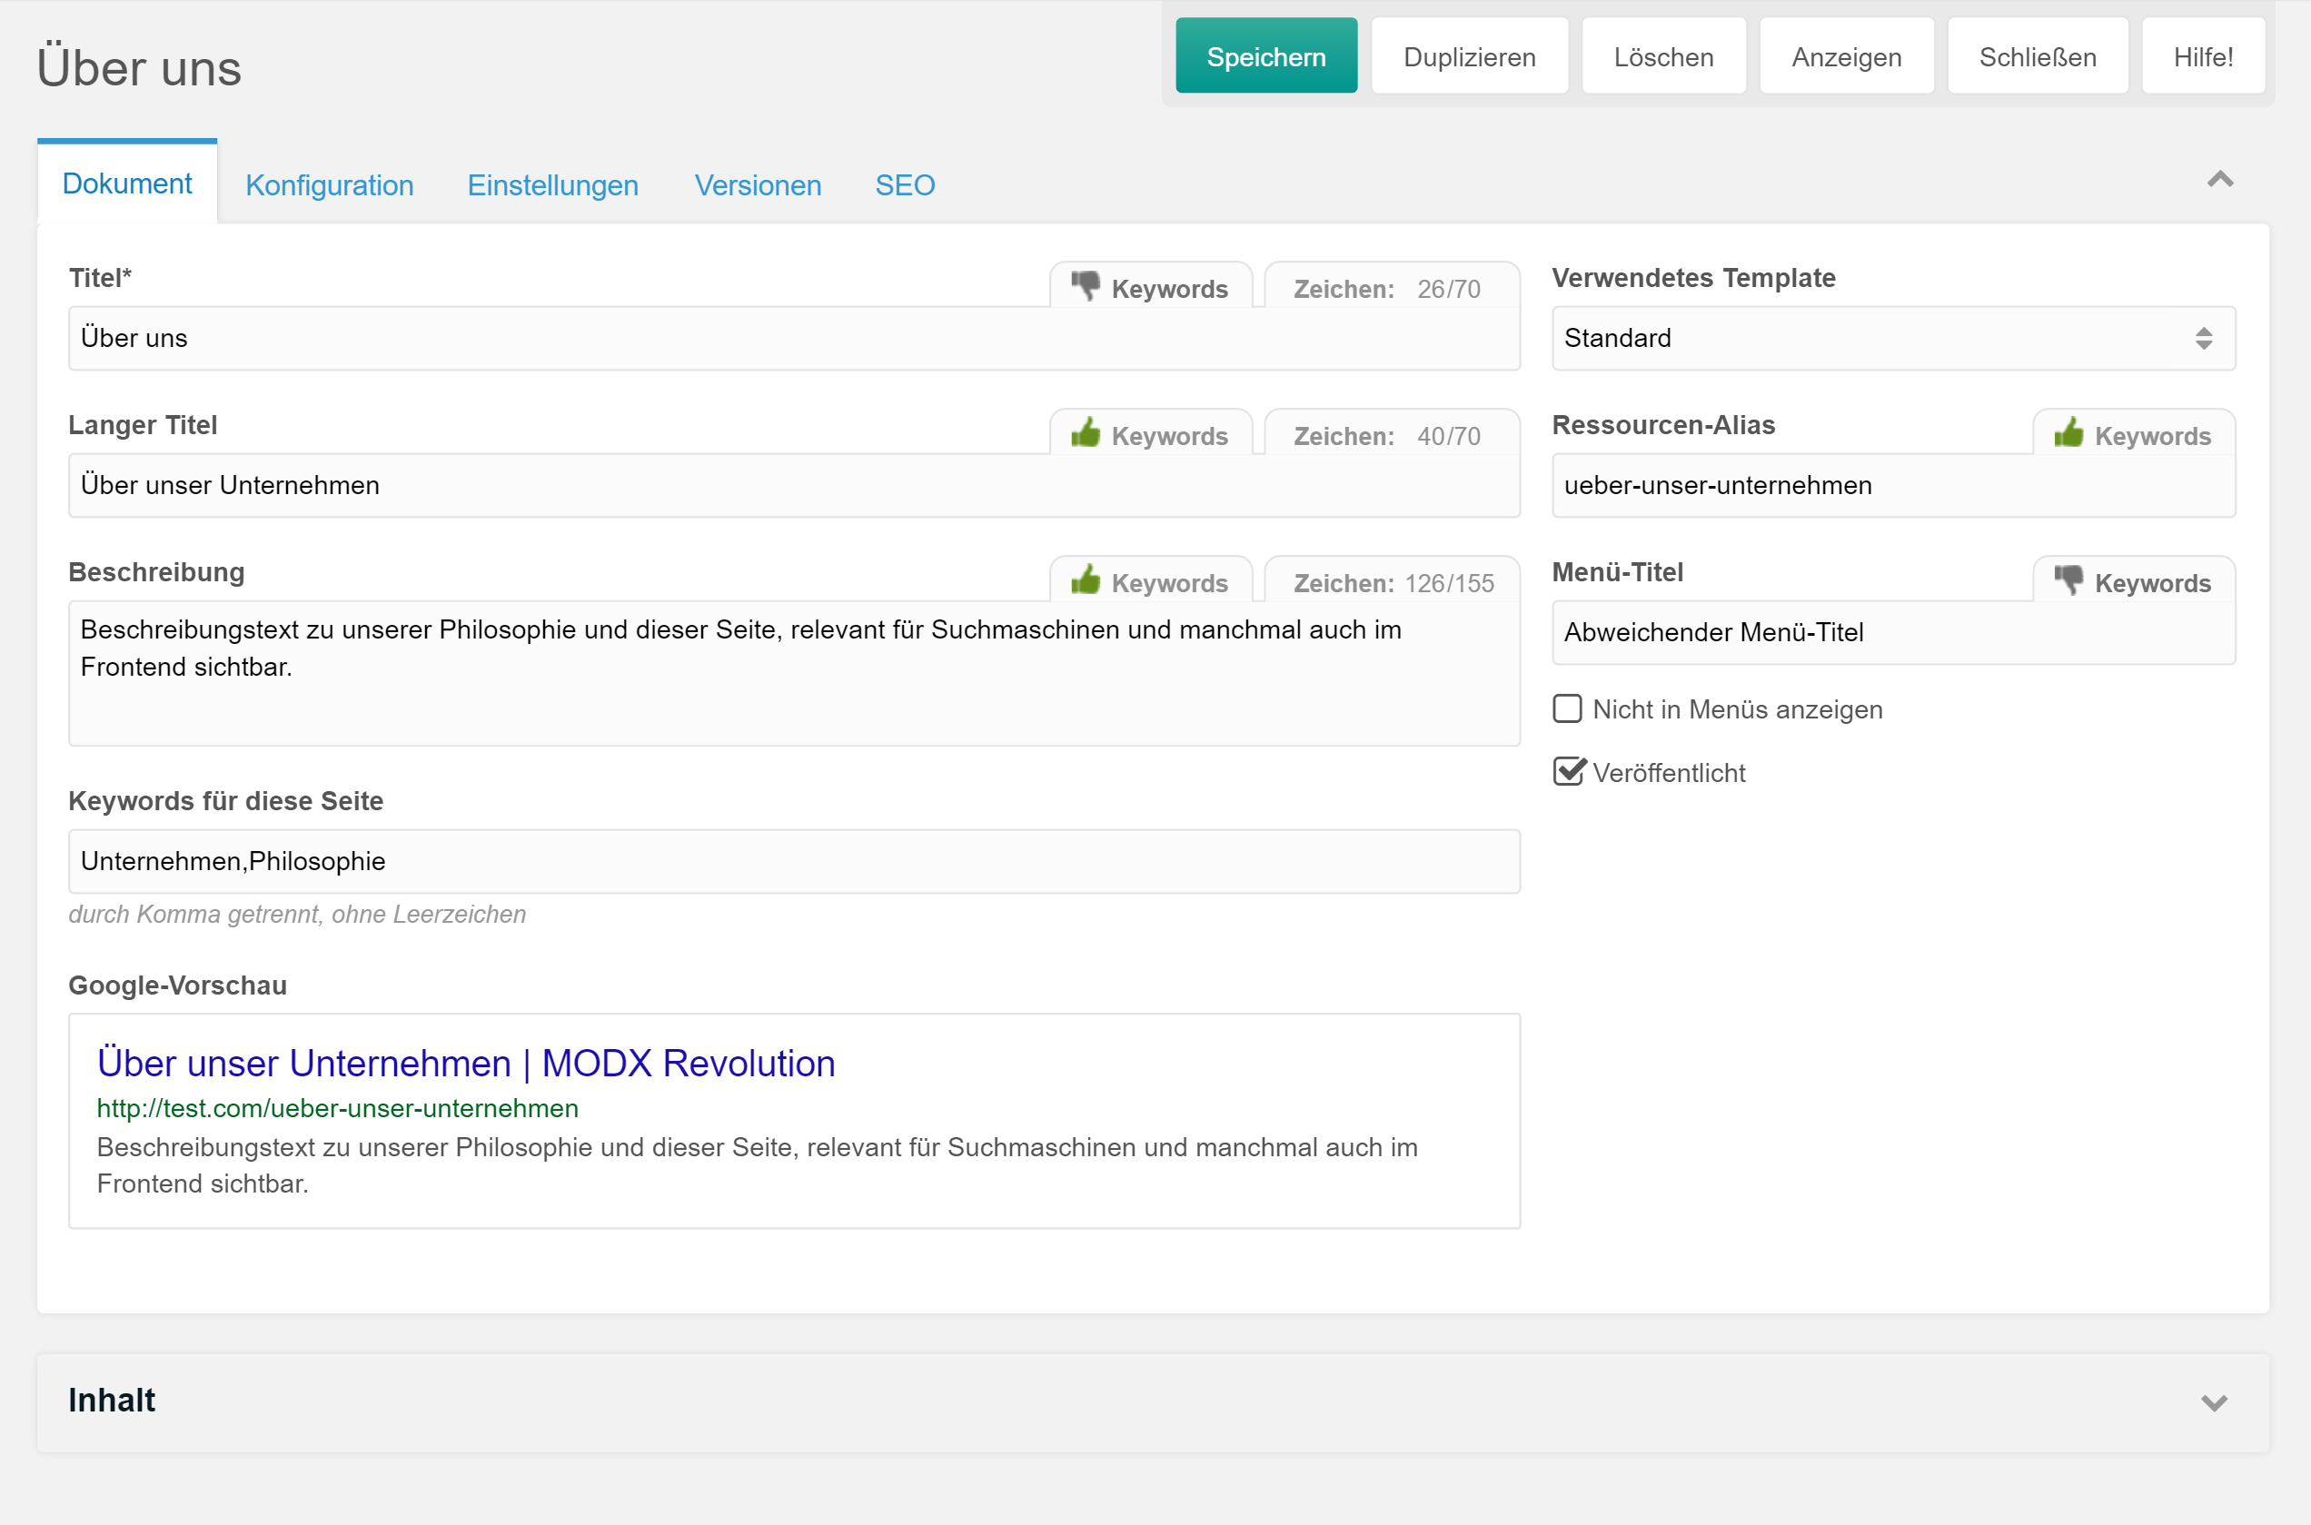
Task: Open the Versionen tab
Action: click(757, 184)
